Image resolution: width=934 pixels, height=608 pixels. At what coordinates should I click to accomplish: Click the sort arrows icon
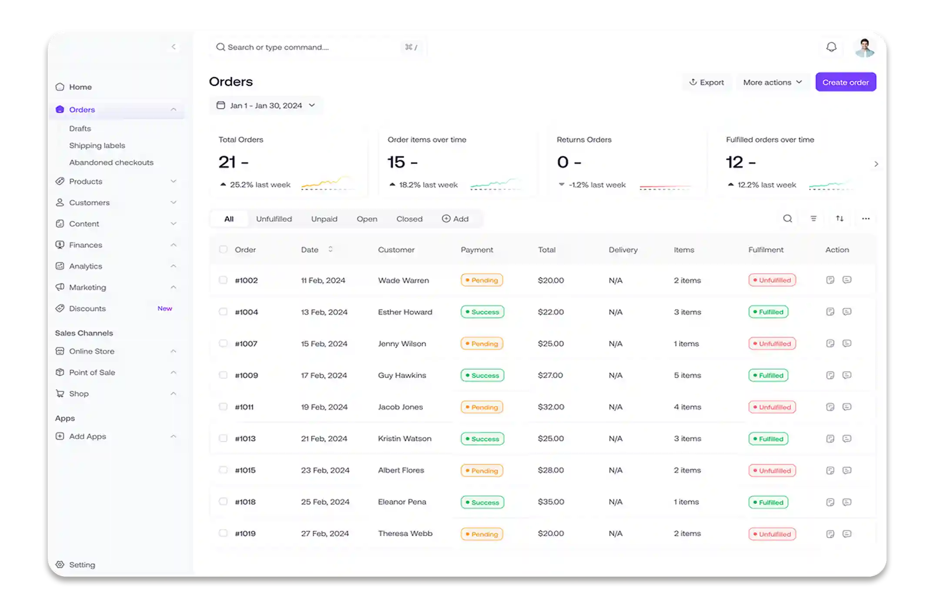click(840, 218)
